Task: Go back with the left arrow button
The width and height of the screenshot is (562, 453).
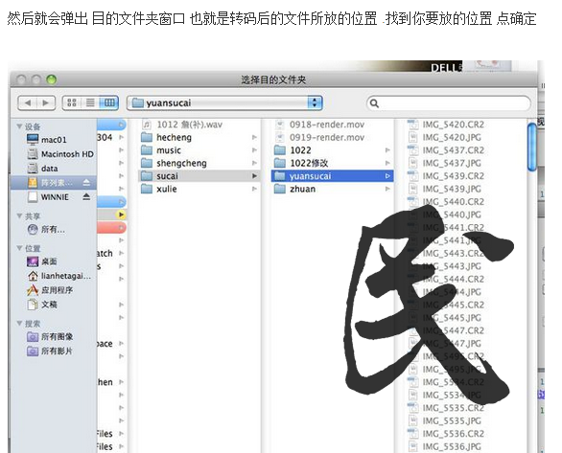Action: click(27, 103)
